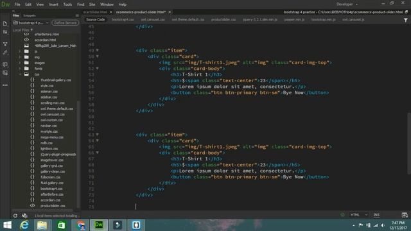Collapse the css folder in Files panel

(x=20, y=74)
